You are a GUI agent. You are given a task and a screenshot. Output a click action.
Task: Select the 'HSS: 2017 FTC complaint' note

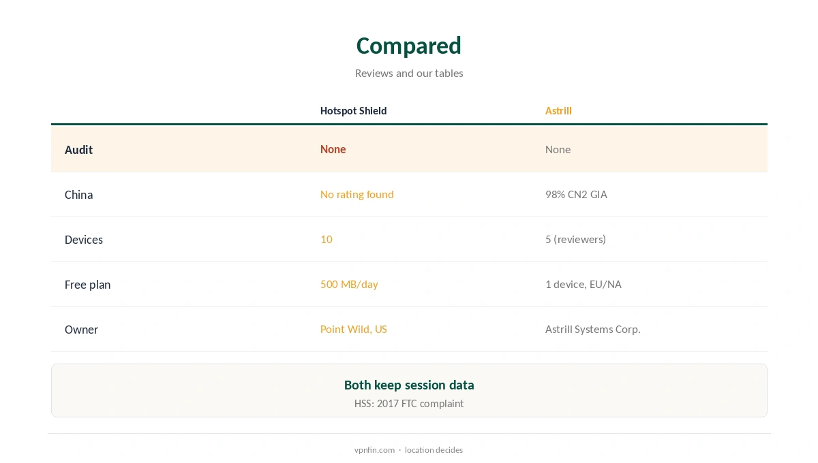409,403
